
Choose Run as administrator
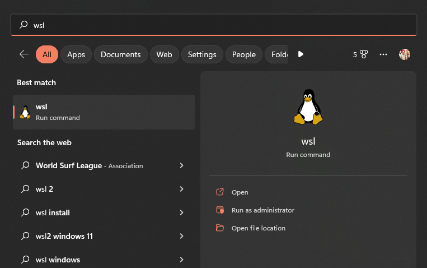[x=263, y=210]
